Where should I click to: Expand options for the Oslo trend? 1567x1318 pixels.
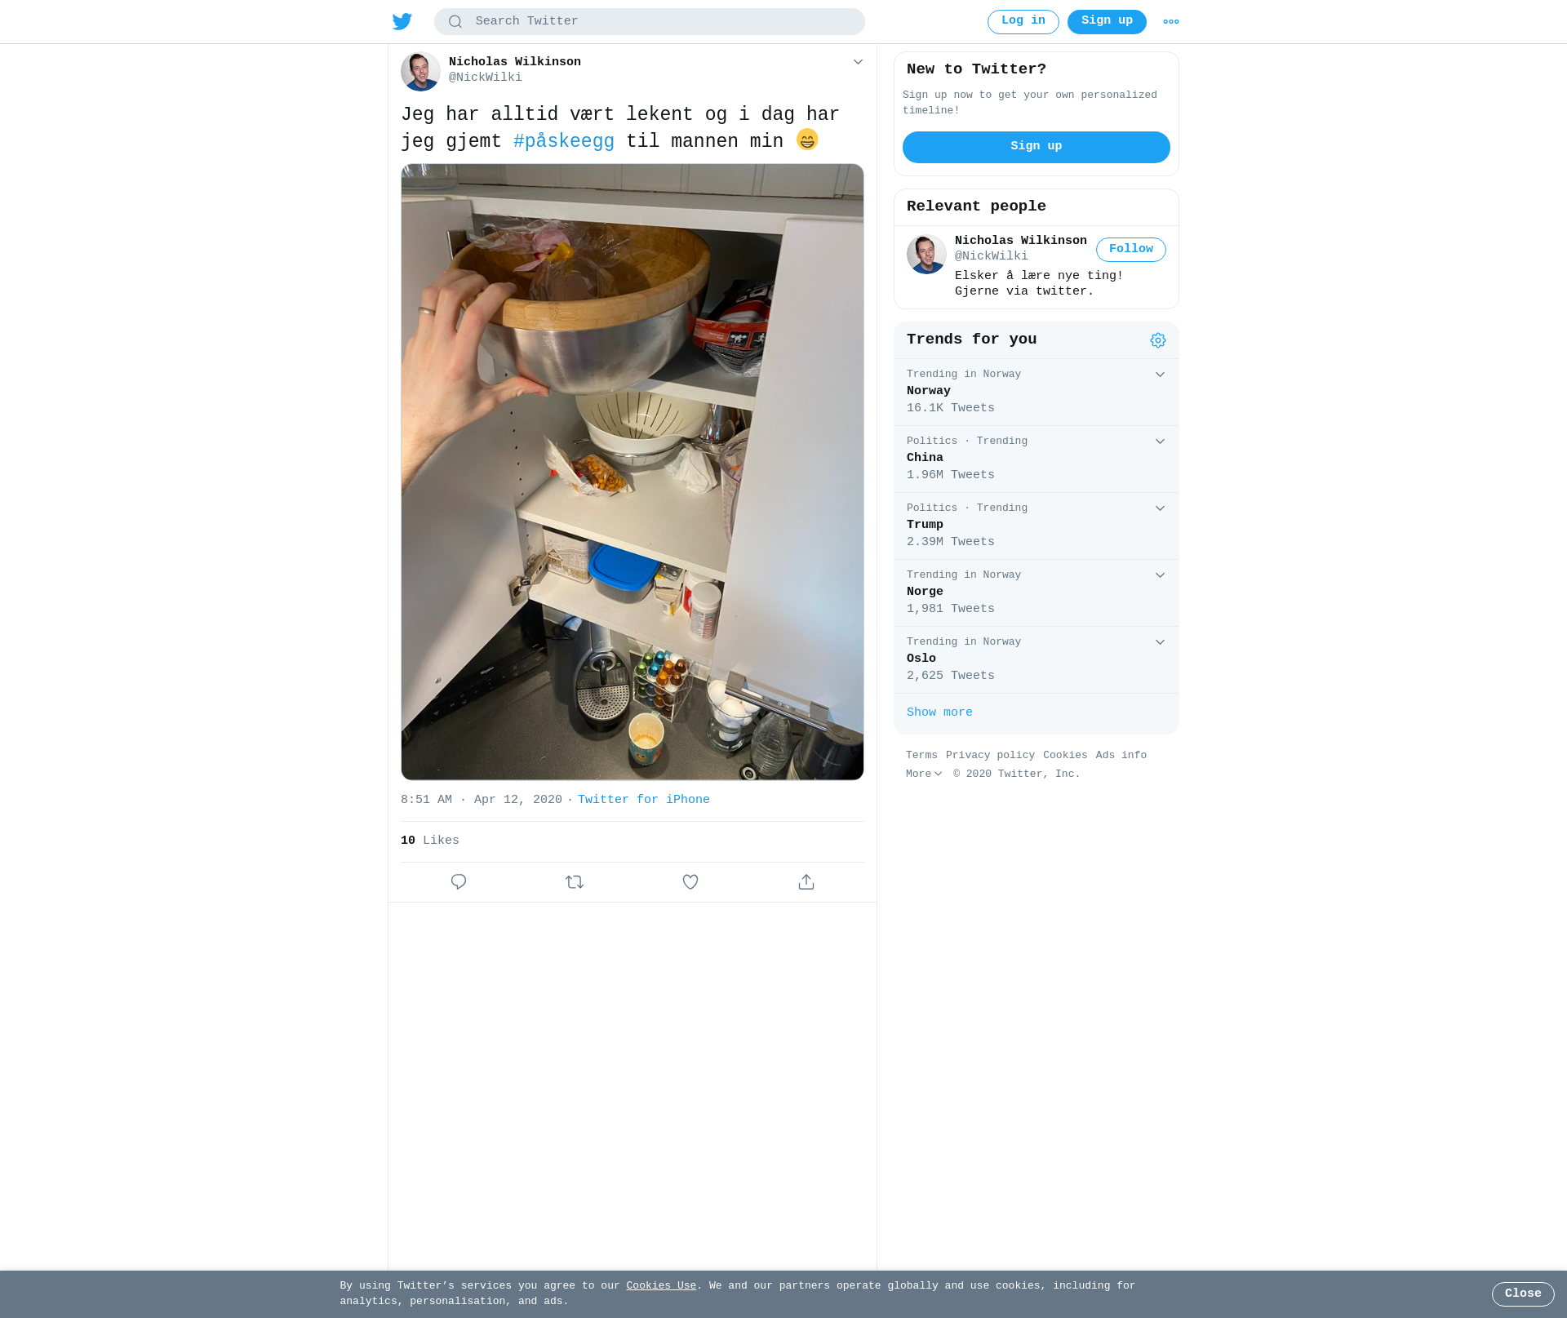[x=1160, y=642]
